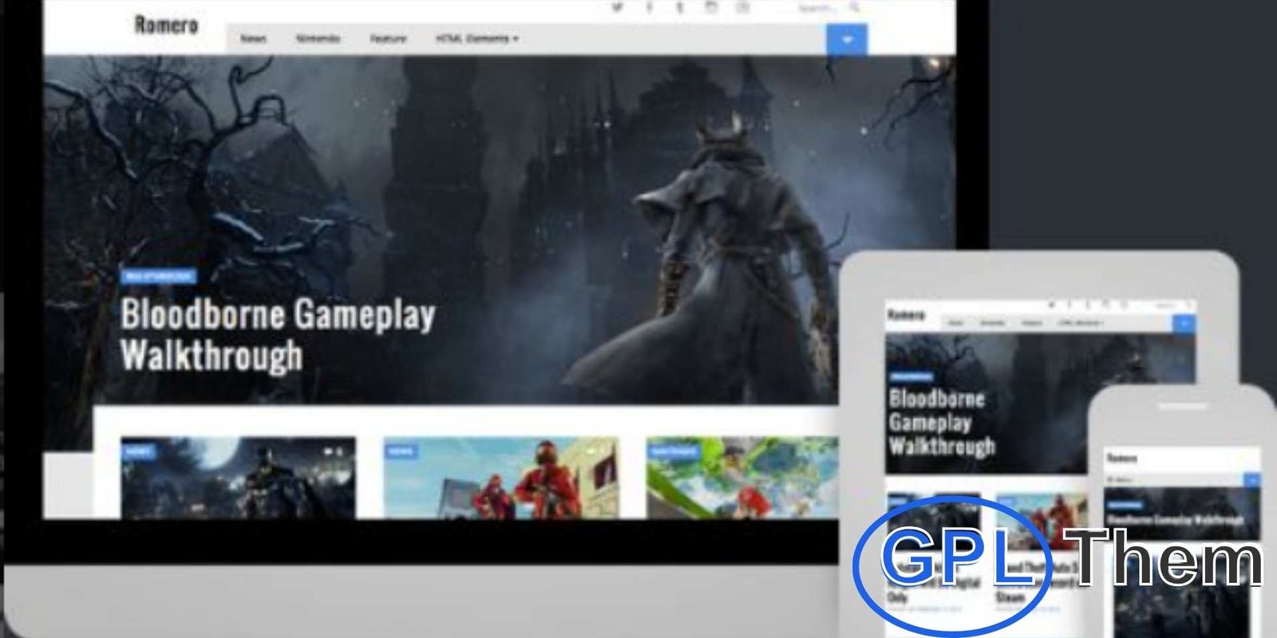Open the GTA red-masked characters thumbnail
Image resolution: width=1277 pixels, height=638 pixels.
coord(500,478)
